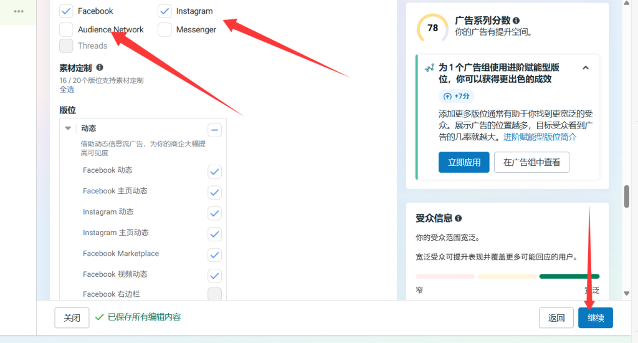Click the three-dots more options icon
The width and height of the screenshot is (638, 343).
[19, 11]
